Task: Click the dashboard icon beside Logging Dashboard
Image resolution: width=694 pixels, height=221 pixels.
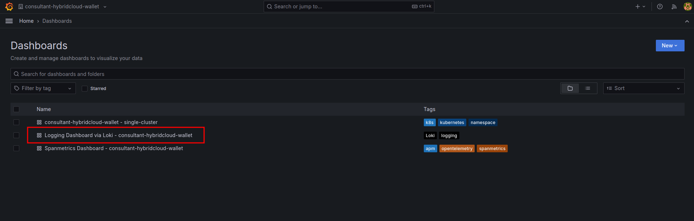Action: [x=39, y=135]
